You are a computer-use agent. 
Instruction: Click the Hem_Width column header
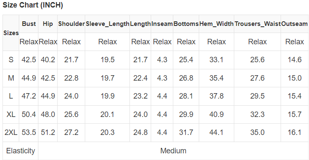(217, 24)
